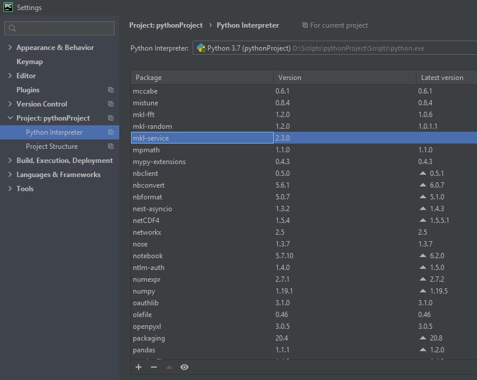The image size is (477, 380).
Task: Expand Build, Execution, Deployment section
Action: 10,160
